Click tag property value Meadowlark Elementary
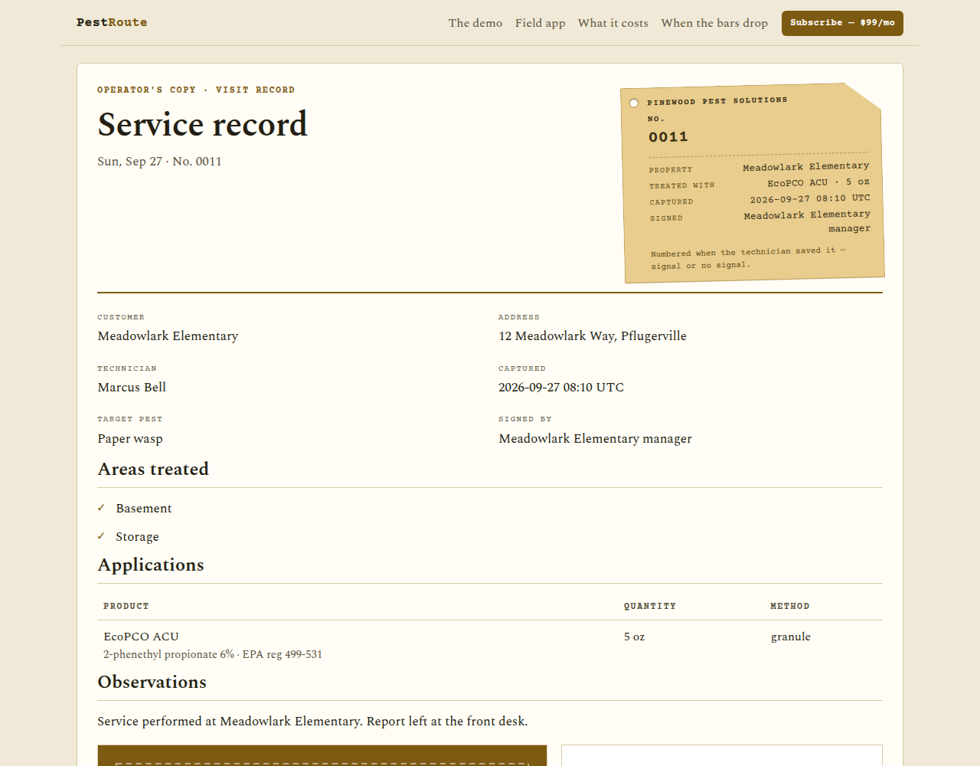The height and width of the screenshot is (766, 980). coord(806,166)
